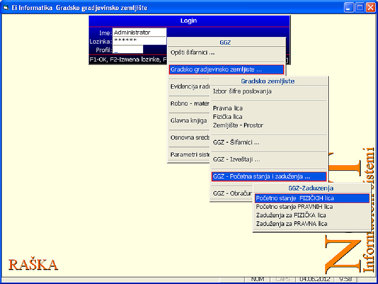Open Opšti šifarnici menu entry
The width and height of the screenshot is (378, 284).
[192, 52]
